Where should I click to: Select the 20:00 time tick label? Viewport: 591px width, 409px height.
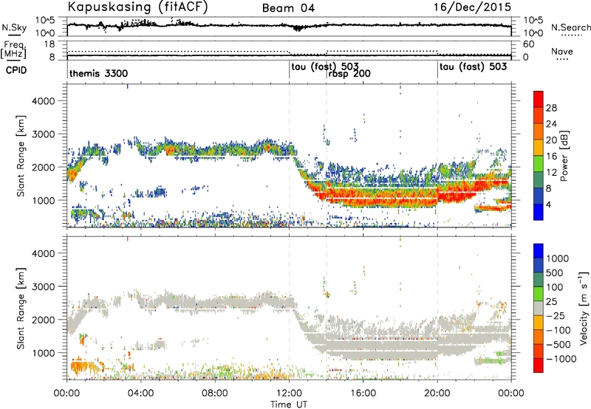[x=437, y=393]
